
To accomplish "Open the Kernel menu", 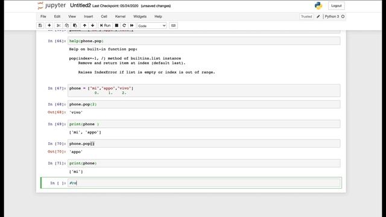I will pyautogui.click(x=120, y=16).
